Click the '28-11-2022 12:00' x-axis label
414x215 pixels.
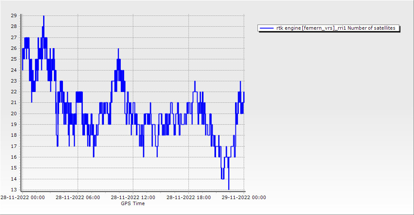click(x=133, y=198)
